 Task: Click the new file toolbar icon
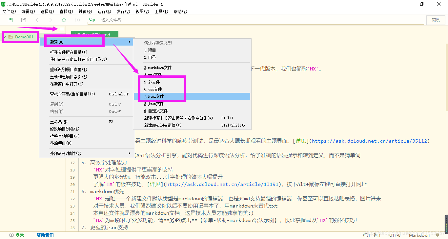pyautogui.click(x=10, y=20)
